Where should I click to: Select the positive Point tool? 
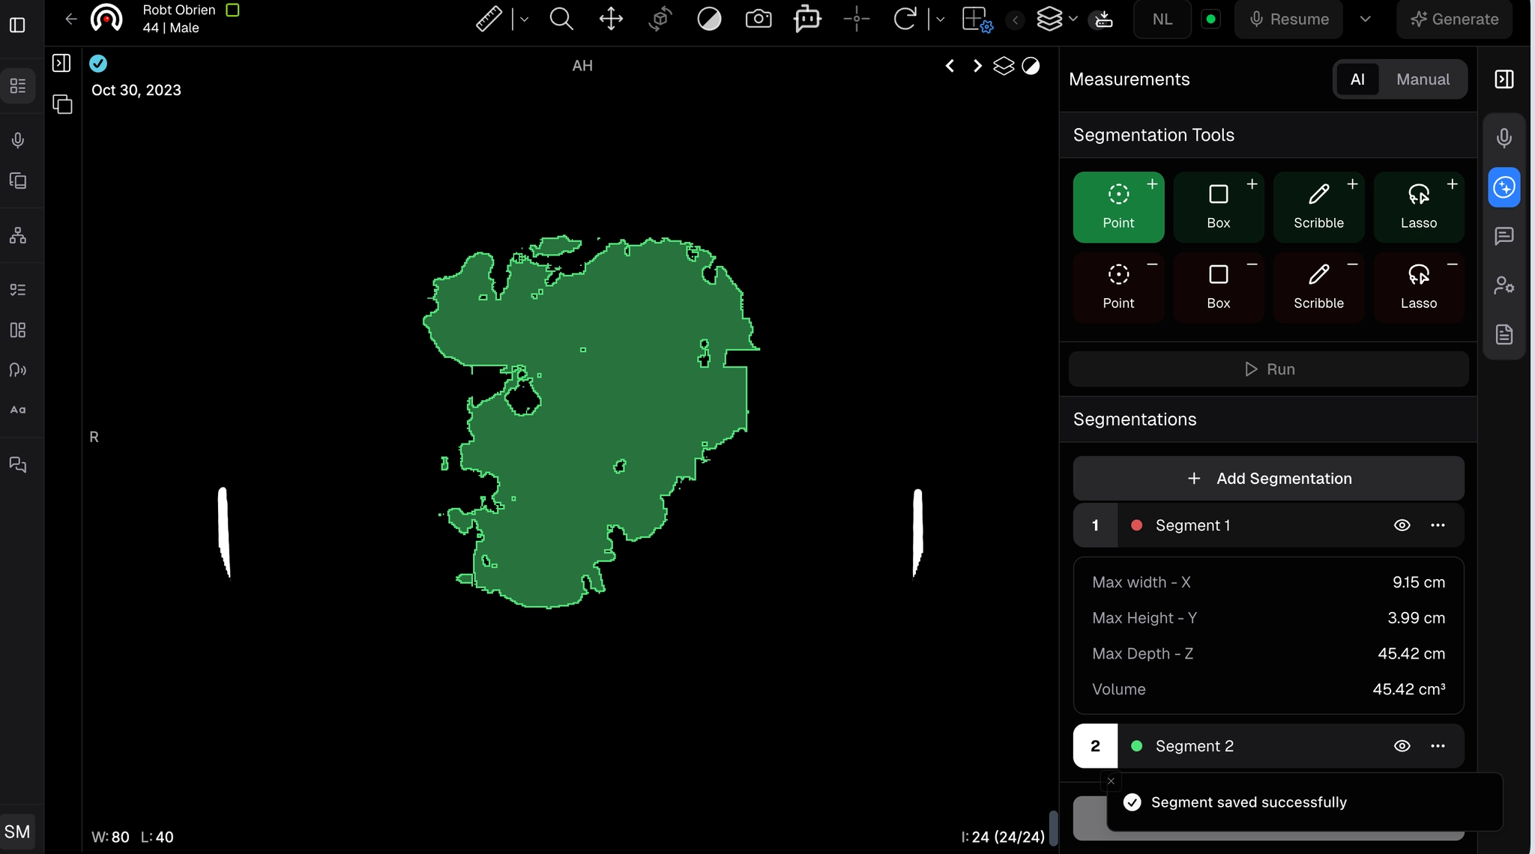coord(1118,208)
